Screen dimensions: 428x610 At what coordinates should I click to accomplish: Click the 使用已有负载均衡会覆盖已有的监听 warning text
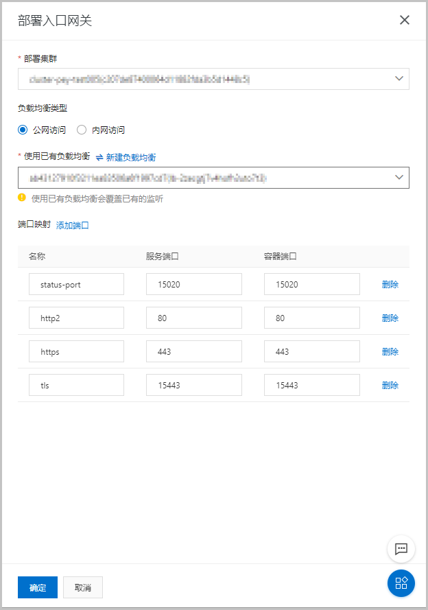[x=97, y=199]
